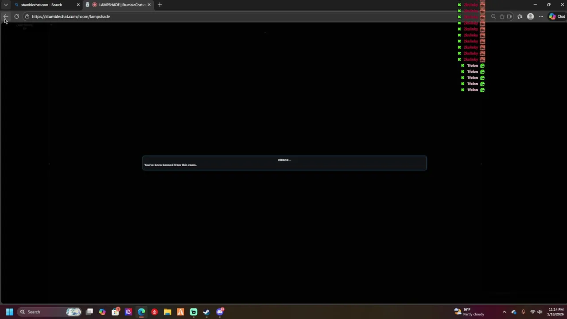This screenshot has width=567, height=319.
Task: Close the stumblechat.com - Search tab
Action: click(x=78, y=5)
